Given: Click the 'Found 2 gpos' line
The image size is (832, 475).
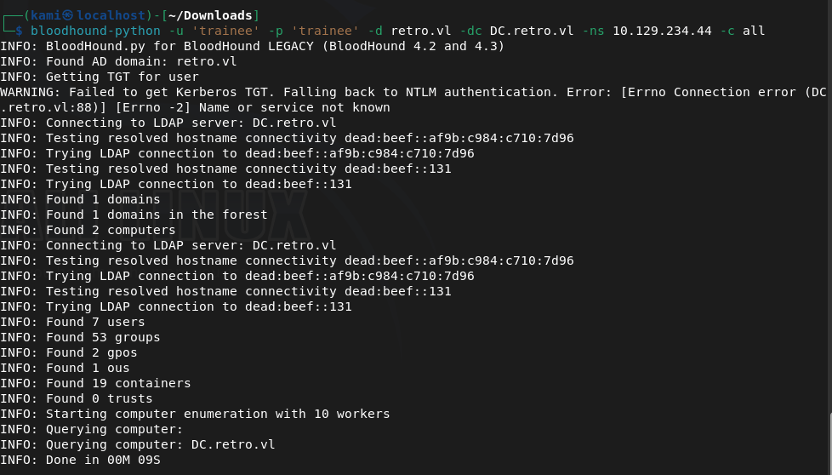Looking at the screenshot, I should click(69, 352).
